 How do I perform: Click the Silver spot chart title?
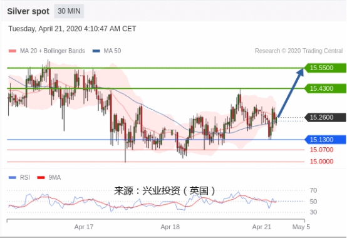[28, 11]
